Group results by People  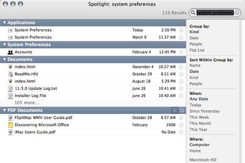[196, 44]
